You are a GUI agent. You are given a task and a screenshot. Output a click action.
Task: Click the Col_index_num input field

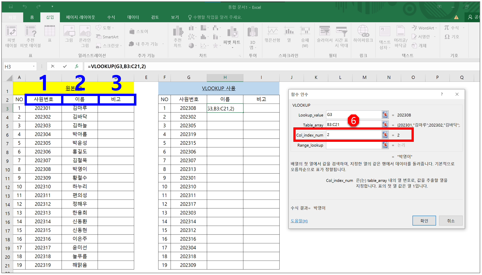click(x=354, y=135)
